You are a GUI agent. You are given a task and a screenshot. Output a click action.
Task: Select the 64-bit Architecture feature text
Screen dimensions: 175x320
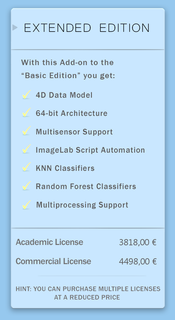tap(71, 113)
